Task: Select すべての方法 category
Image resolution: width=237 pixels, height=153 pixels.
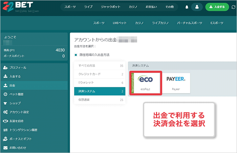Action: click(100, 66)
